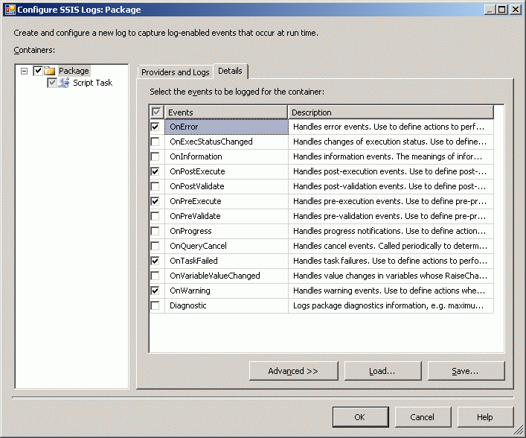Screen dimensions: 526x438
Task: Check the OnInformation event checkbox
Action: pyautogui.click(x=155, y=156)
